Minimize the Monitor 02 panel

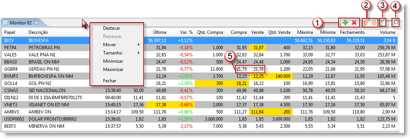[389, 21]
